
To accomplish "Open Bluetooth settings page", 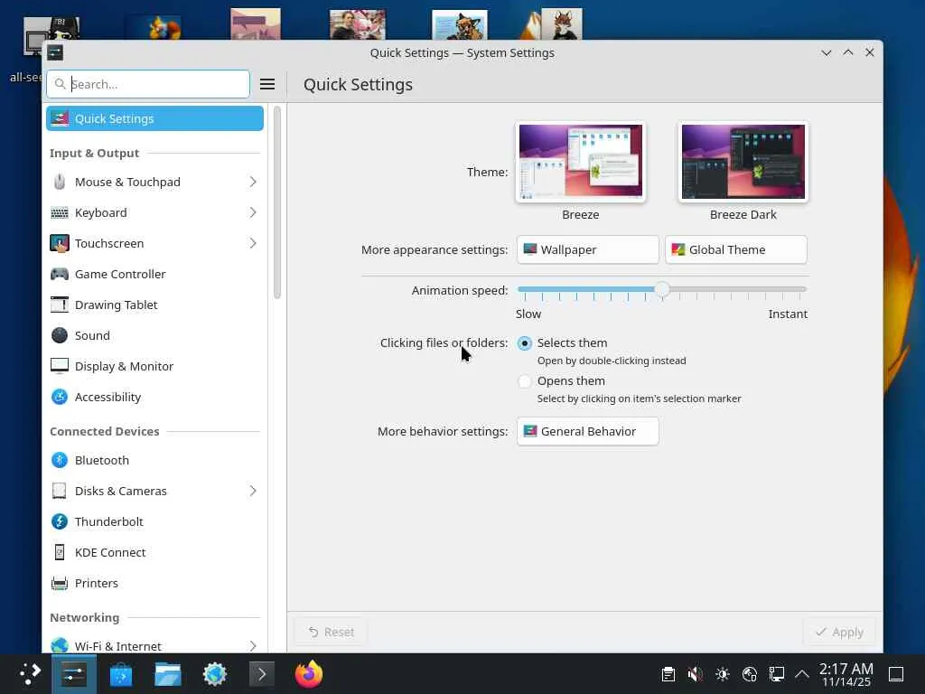I will 155,460.
